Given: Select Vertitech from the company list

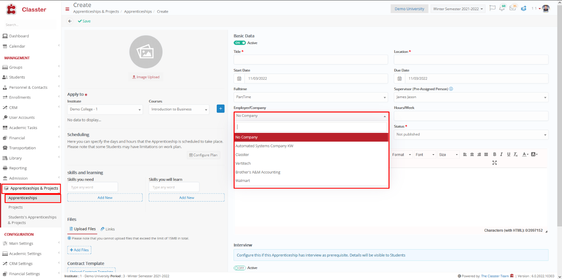Looking at the screenshot, I should [x=311, y=163].
